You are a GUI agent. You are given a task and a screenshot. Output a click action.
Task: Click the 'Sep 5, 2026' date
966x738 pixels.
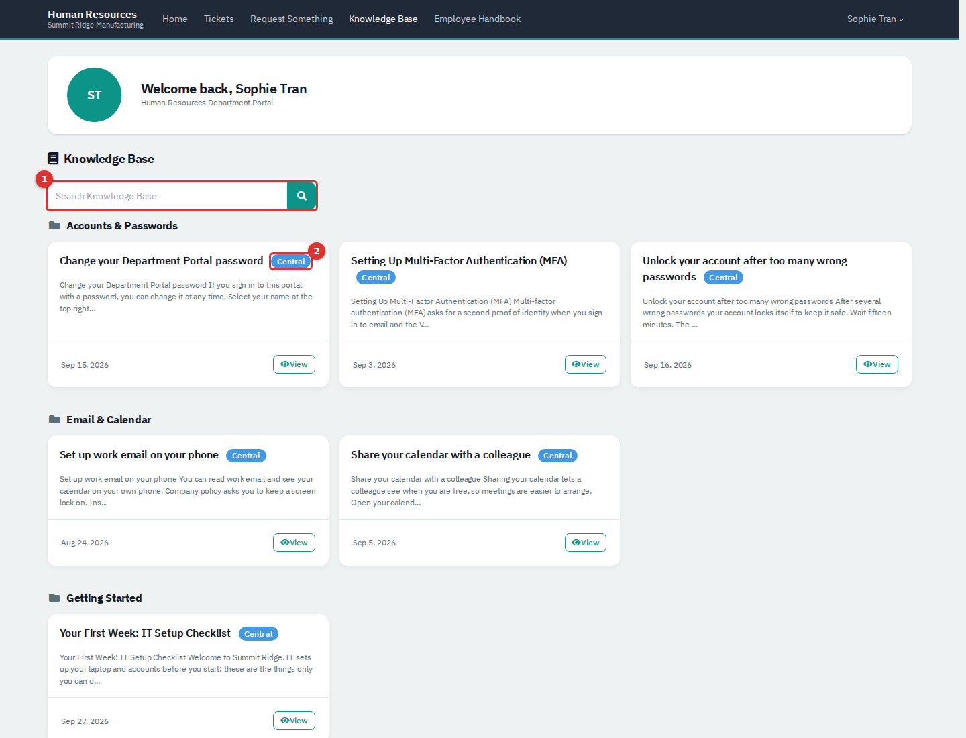pyautogui.click(x=374, y=543)
